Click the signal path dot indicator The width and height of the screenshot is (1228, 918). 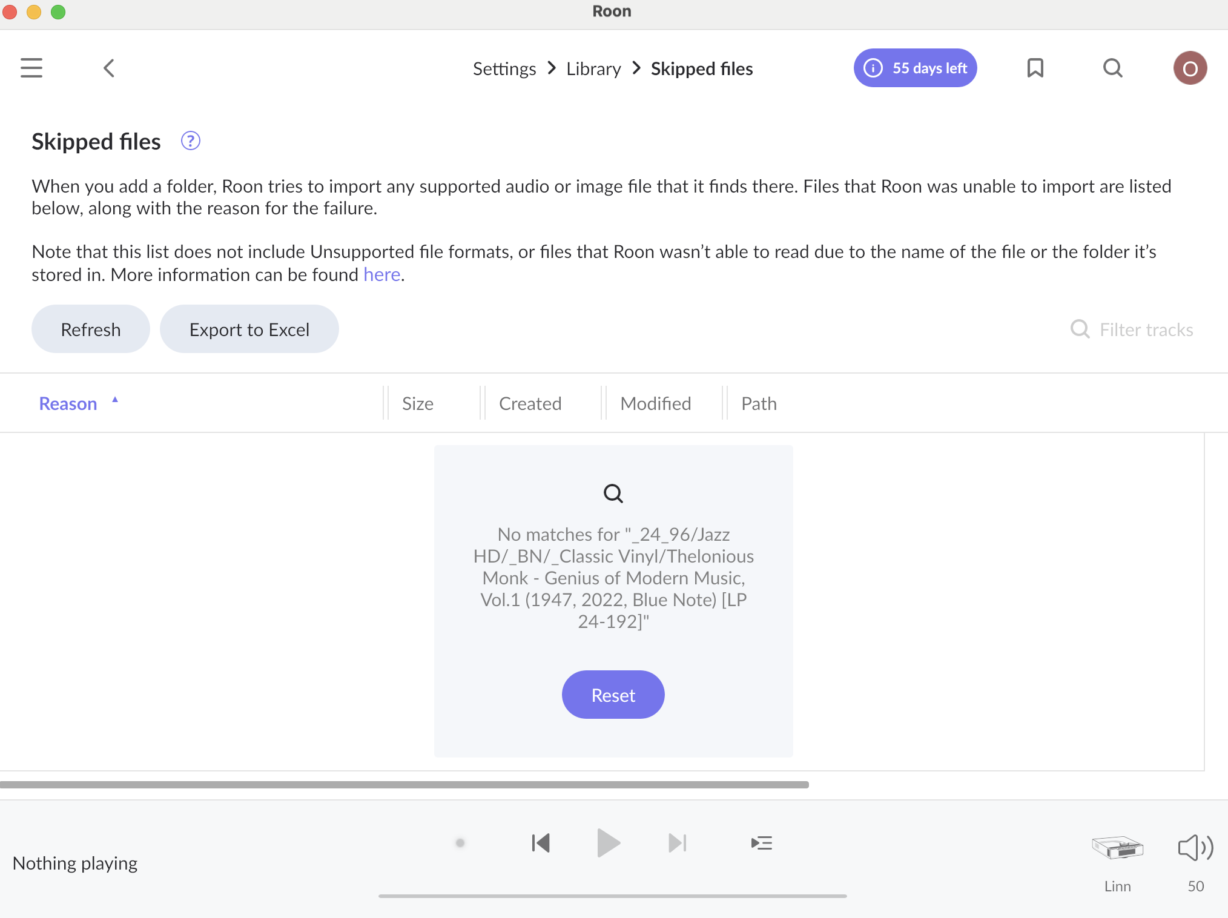(x=460, y=843)
